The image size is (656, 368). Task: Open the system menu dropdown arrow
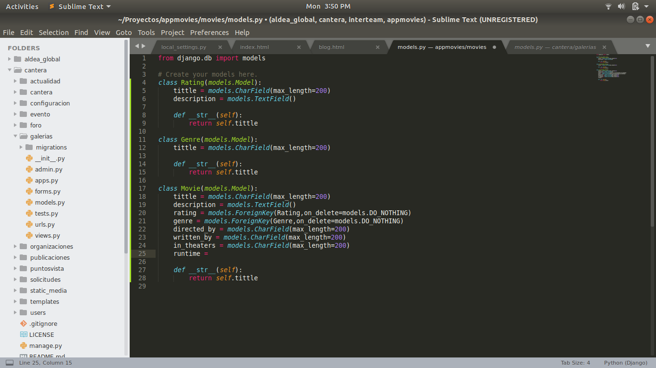pos(647,6)
